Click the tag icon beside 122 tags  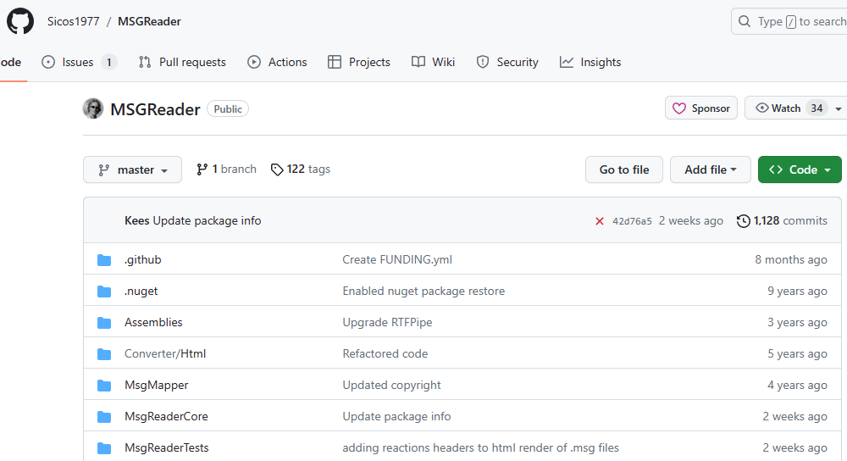click(x=277, y=169)
